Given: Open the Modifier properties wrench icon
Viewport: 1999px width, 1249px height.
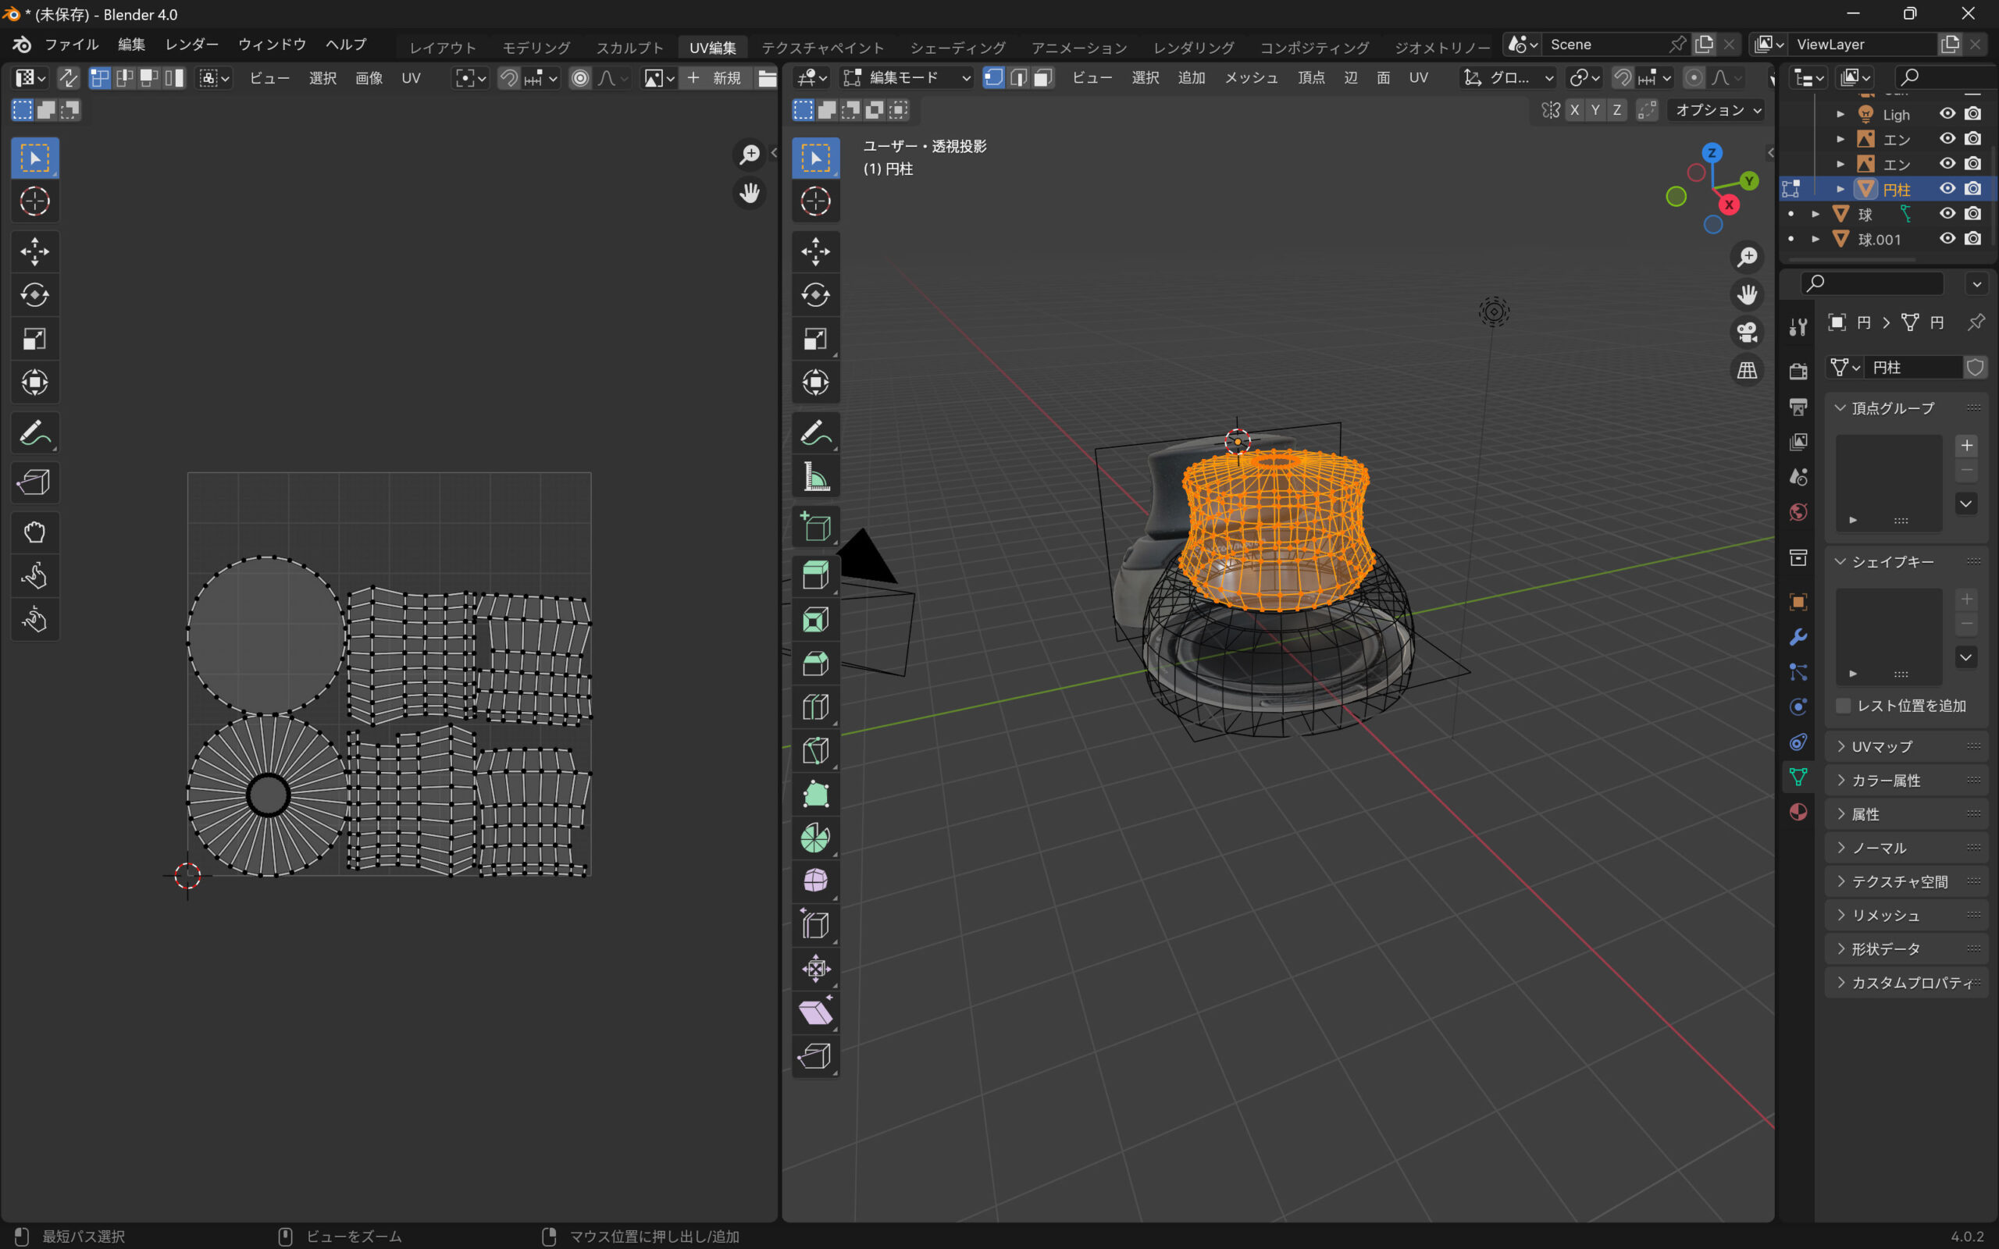Looking at the screenshot, I should point(1798,637).
